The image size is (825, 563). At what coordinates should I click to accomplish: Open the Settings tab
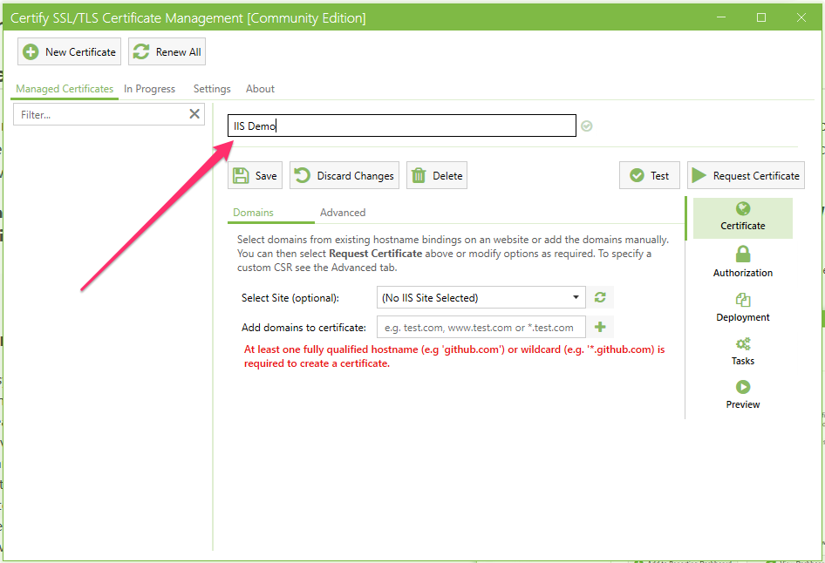(212, 89)
